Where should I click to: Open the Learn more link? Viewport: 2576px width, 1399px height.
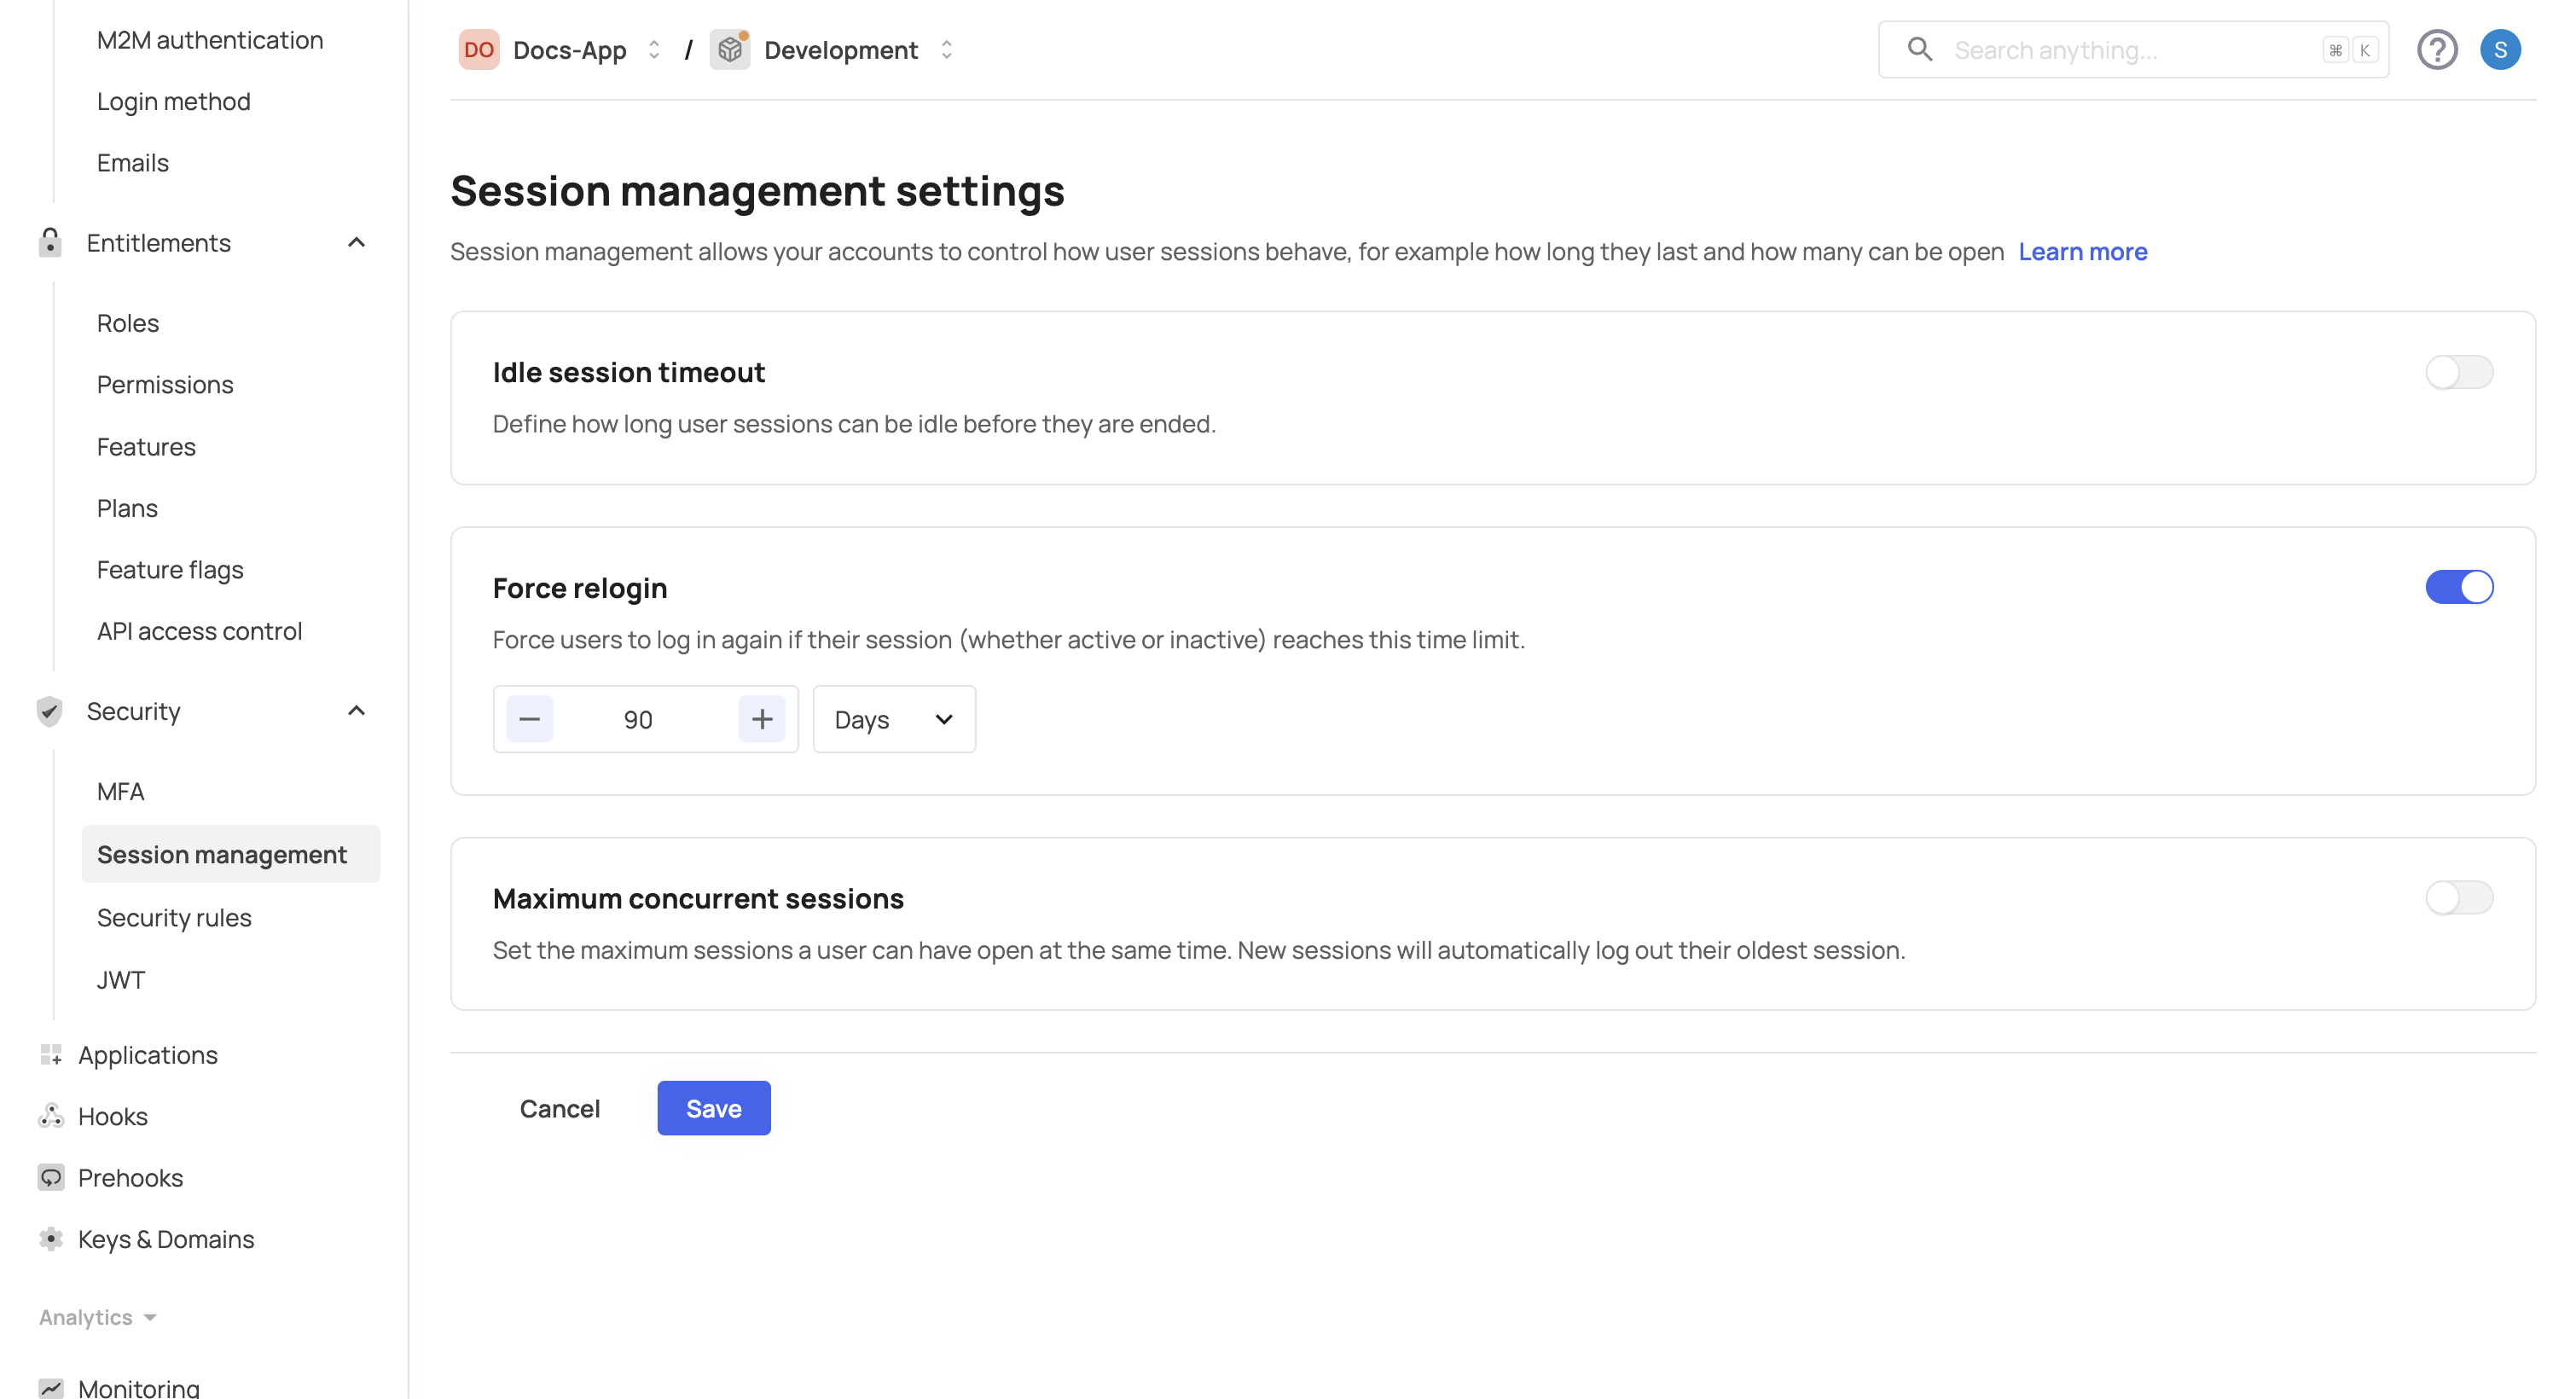coord(2082,251)
